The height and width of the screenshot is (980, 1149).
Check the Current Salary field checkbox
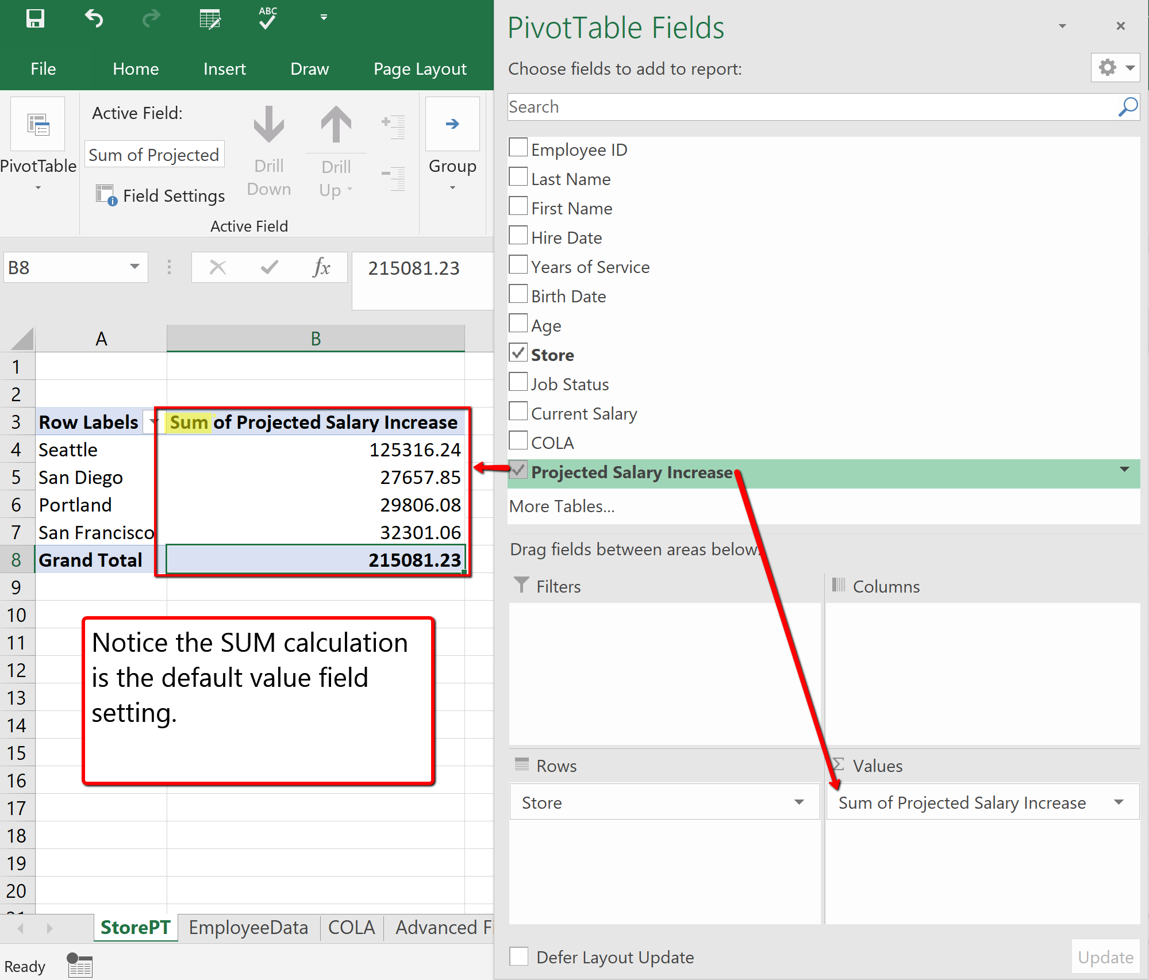click(518, 411)
